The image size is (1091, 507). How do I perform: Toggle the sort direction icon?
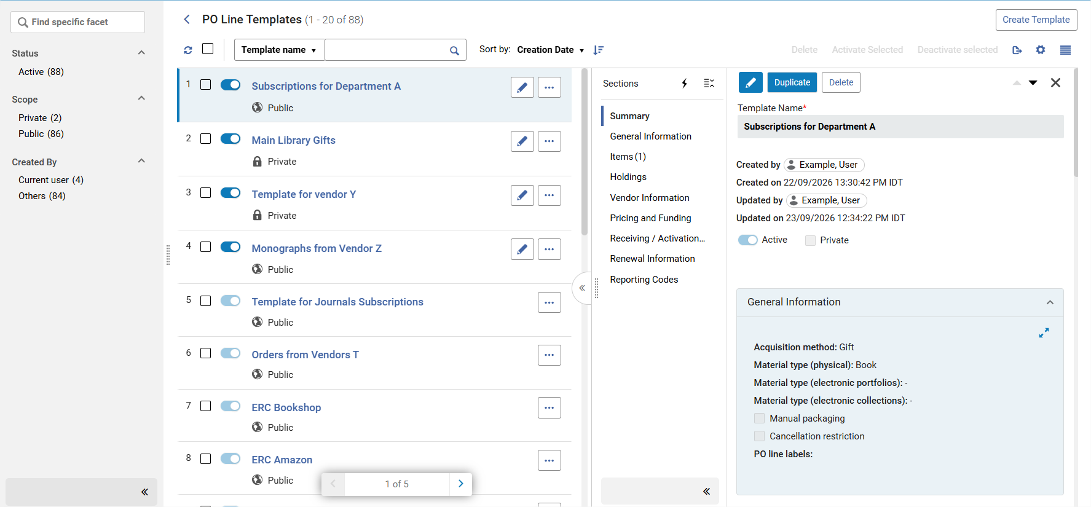(598, 50)
